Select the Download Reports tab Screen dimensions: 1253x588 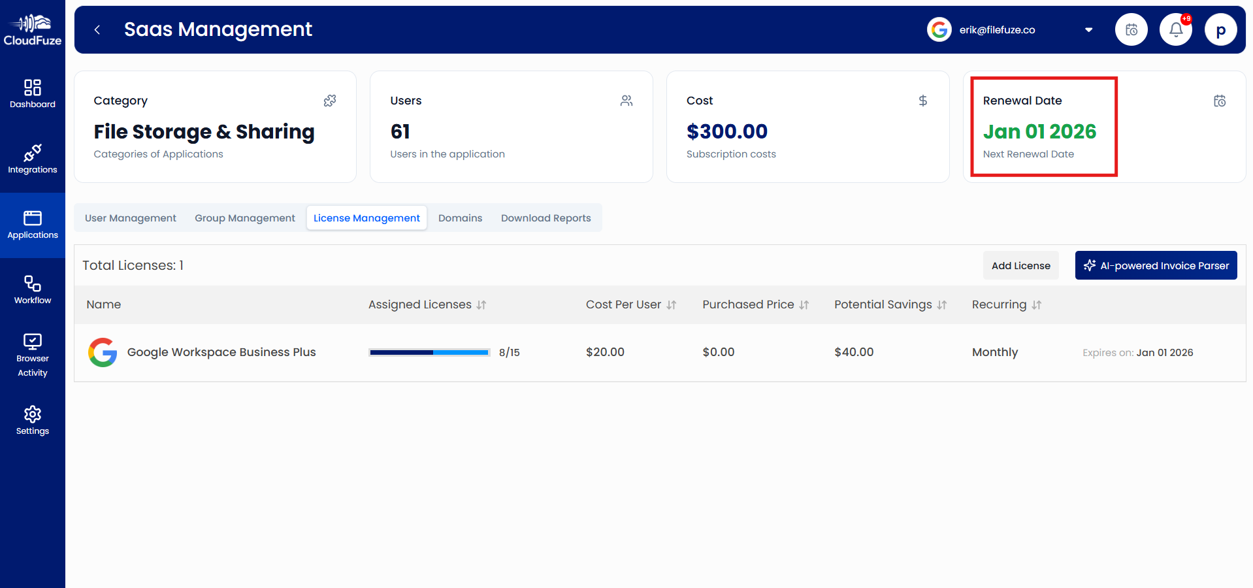click(x=545, y=218)
